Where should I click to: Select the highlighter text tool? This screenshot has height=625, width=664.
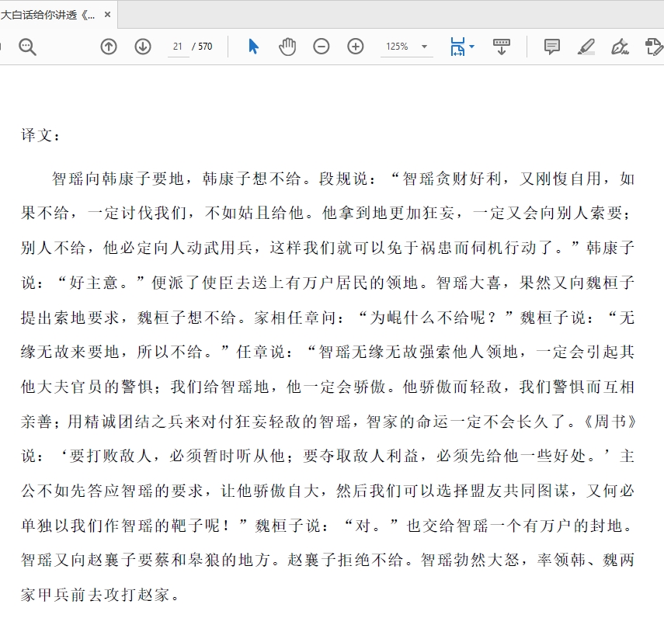point(586,47)
